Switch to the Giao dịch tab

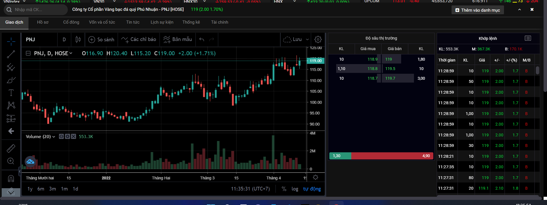[14, 22]
